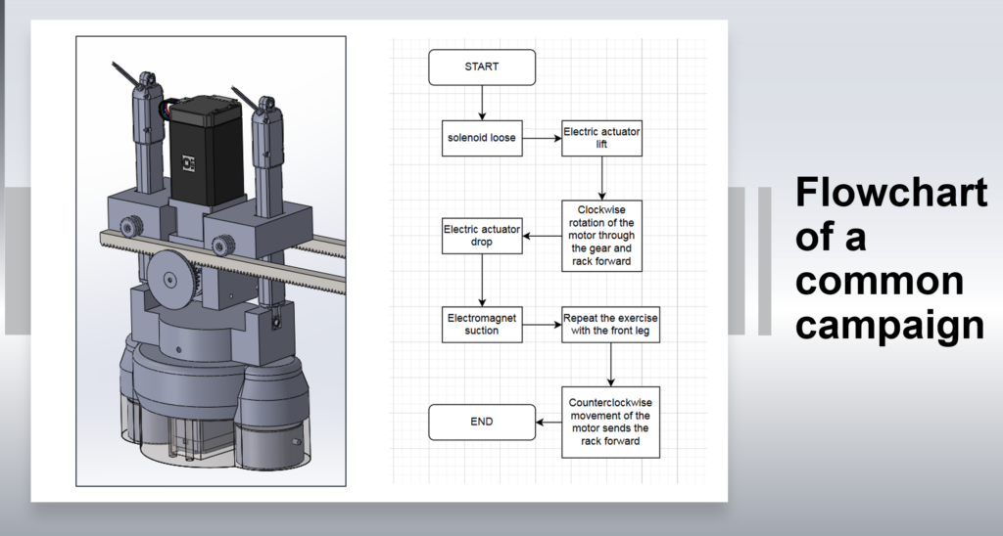Click 'Repeat the exercise with the front leg' box
Screen dimensions: 1003x536
(610, 324)
